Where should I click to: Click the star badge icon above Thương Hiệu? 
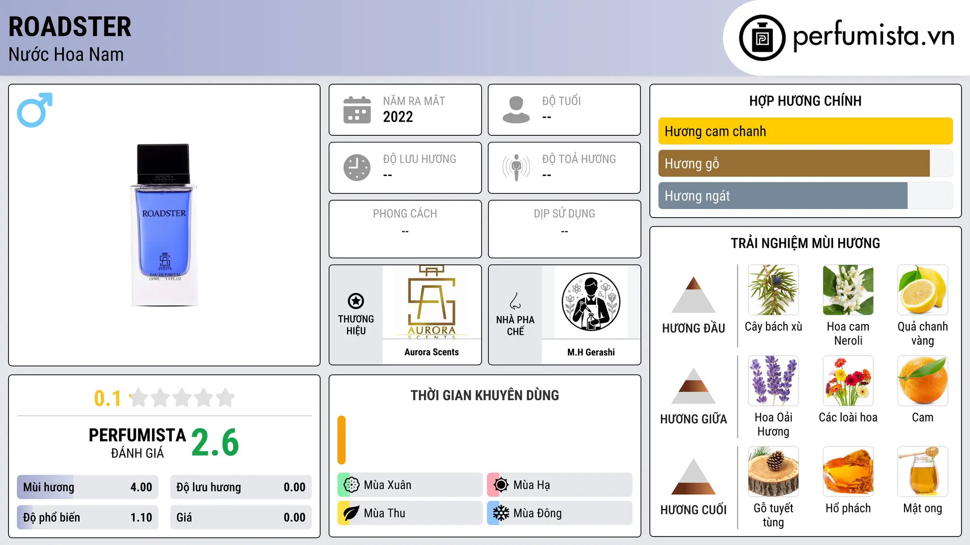[x=356, y=301]
